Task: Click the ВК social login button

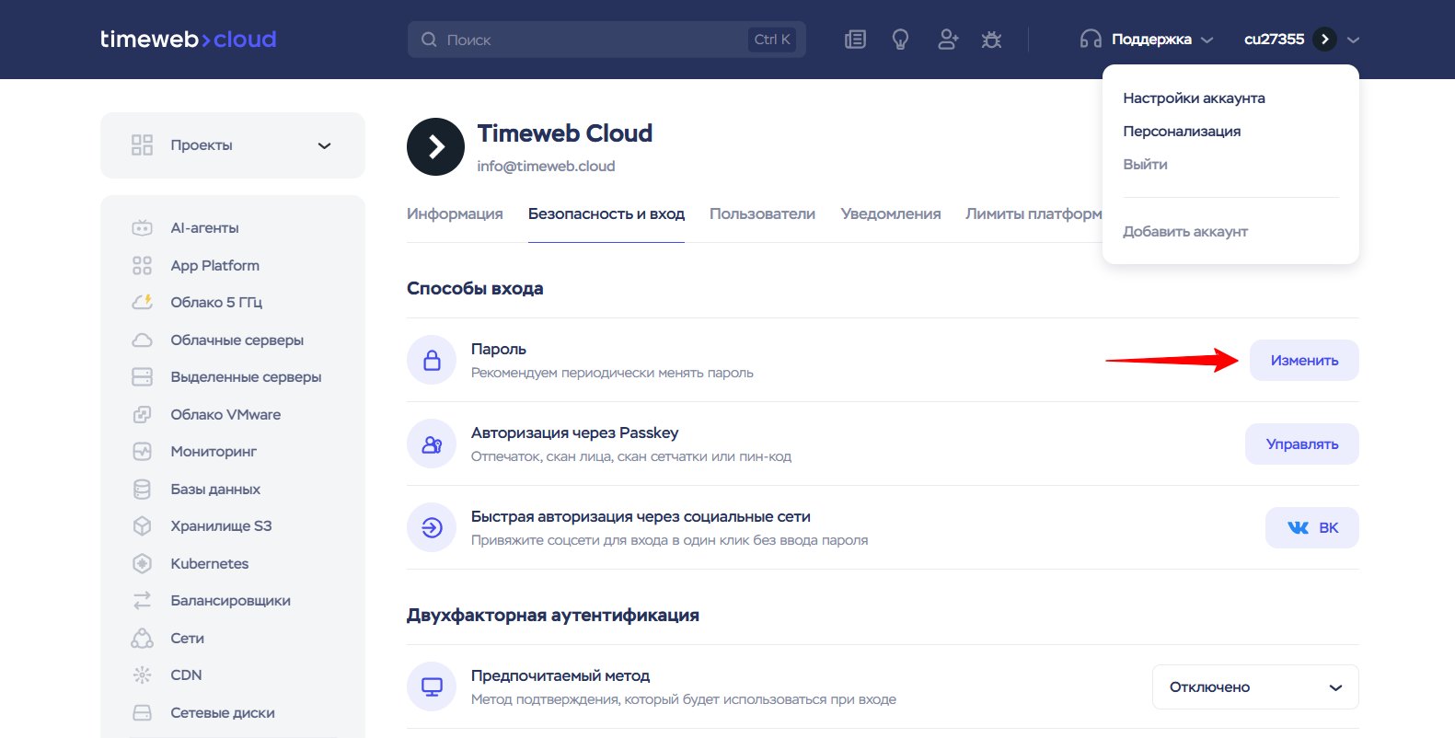Action: pyautogui.click(x=1312, y=527)
